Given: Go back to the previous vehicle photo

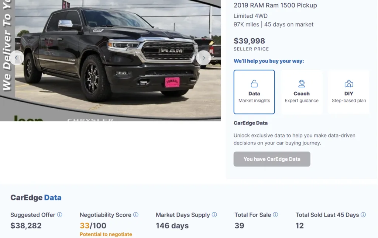Looking at the screenshot, I should tap(17, 58).
